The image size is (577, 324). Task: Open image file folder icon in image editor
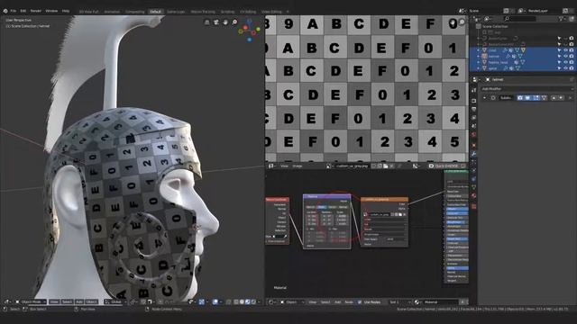pyautogui.click(x=385, y=166)
